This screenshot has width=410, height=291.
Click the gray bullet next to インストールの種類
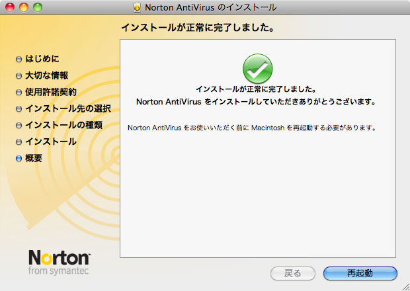pos(19,125)
